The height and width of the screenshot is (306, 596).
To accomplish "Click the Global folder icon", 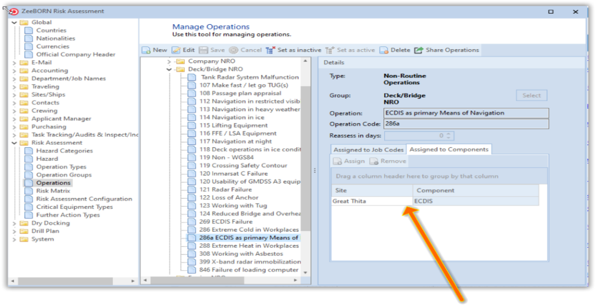I will [24, 23].
